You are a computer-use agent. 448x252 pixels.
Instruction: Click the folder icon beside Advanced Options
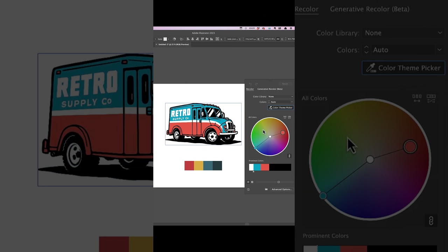[x=266, y=189]
